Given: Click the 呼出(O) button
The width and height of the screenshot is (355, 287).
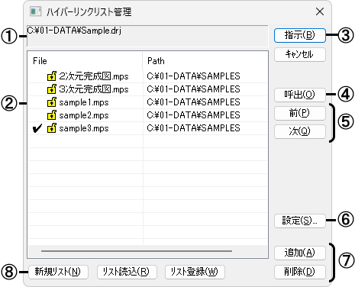Looking at the screenshot, I should [300, 95].
